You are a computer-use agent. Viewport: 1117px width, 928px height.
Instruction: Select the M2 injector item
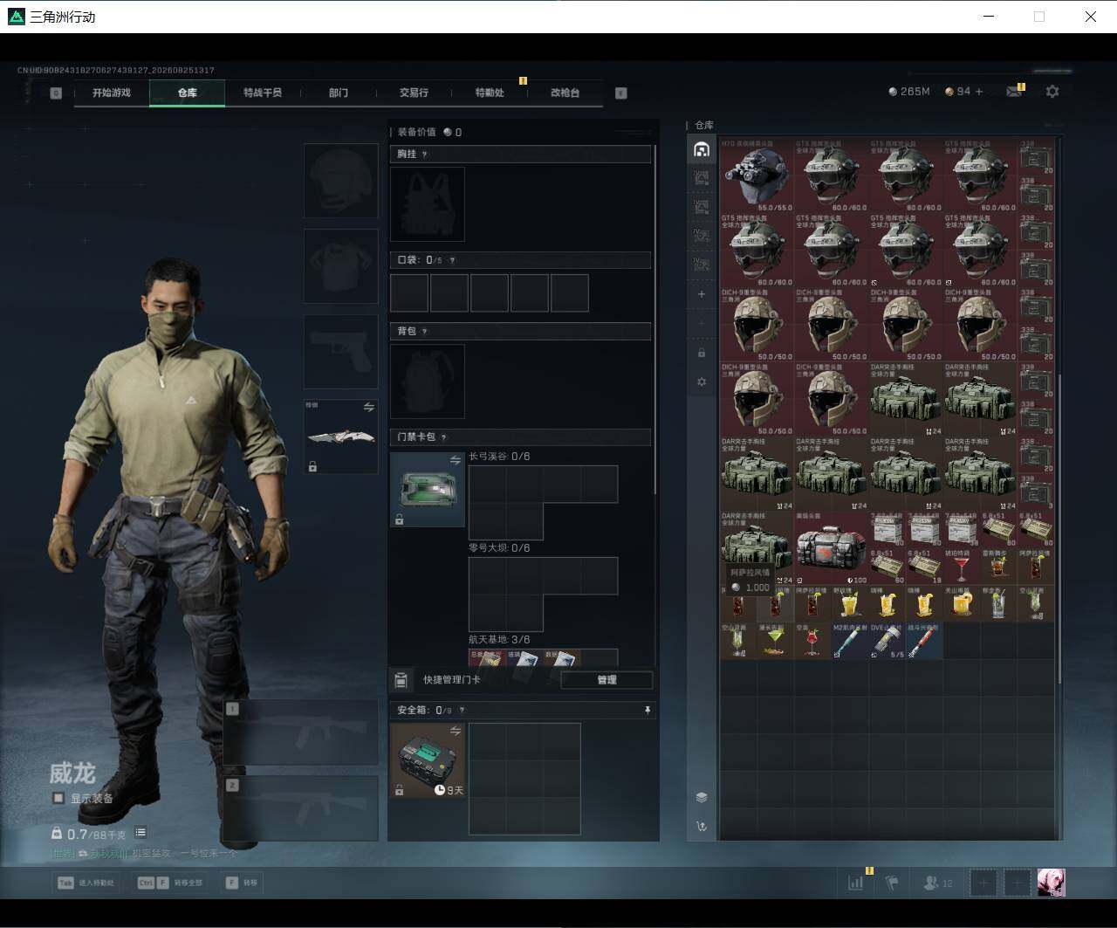[850, 642]
